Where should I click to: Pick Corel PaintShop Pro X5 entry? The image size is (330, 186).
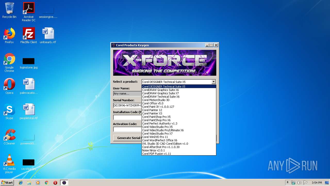coord(179,117)
